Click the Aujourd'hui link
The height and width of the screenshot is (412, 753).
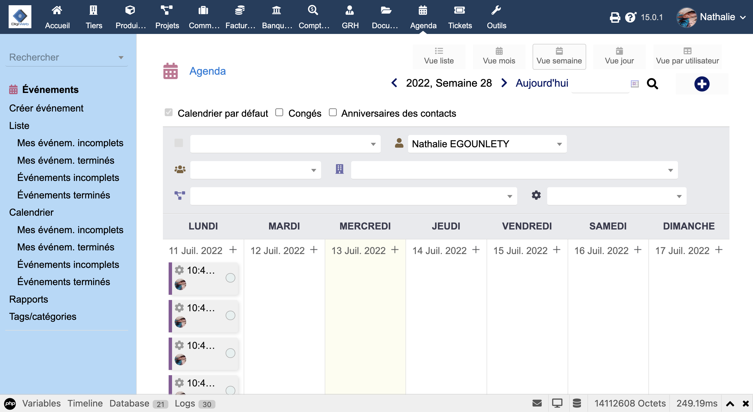(x=542, y=83)
